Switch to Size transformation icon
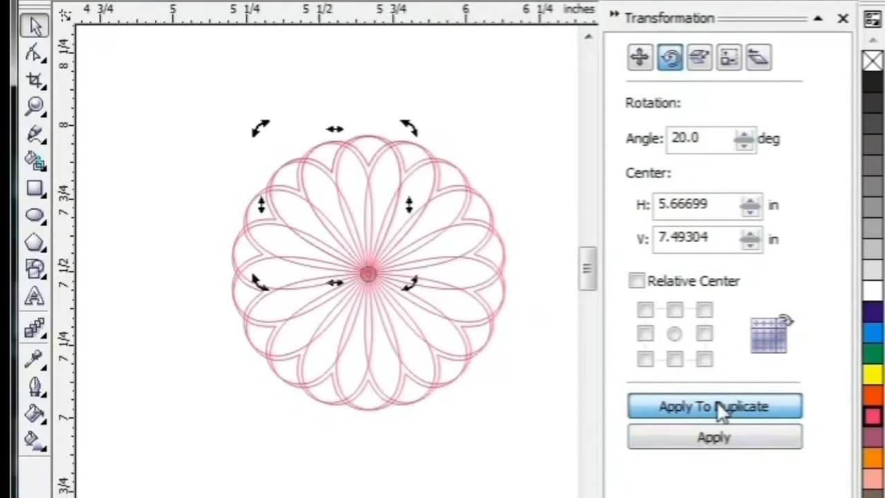This screenshot has width=885, height=498. [729, 57]
